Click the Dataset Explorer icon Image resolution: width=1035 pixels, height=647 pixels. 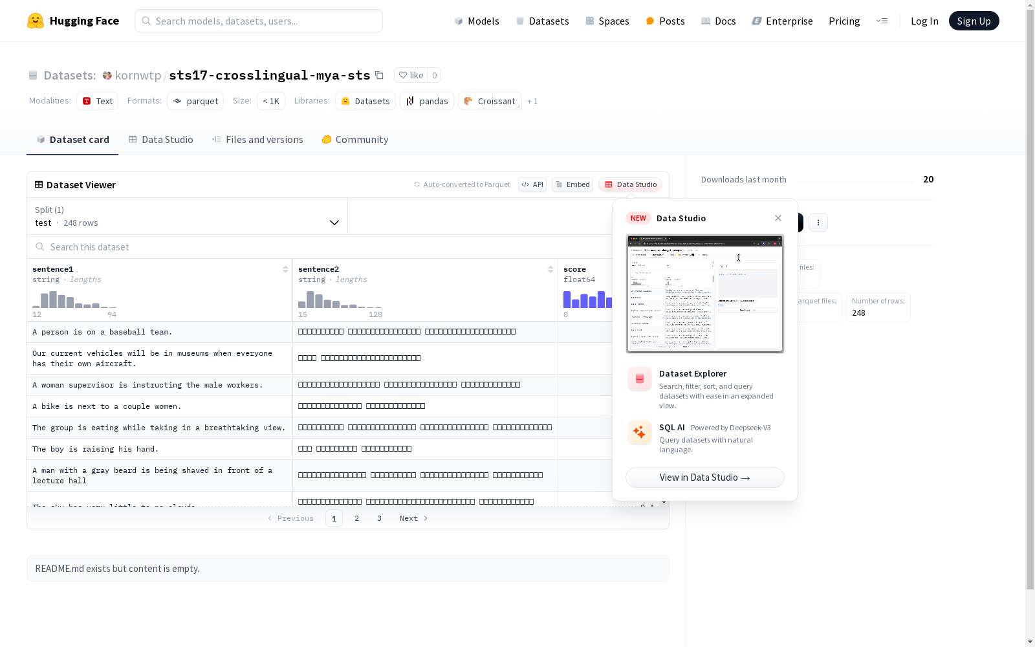(x=640, y=379)
